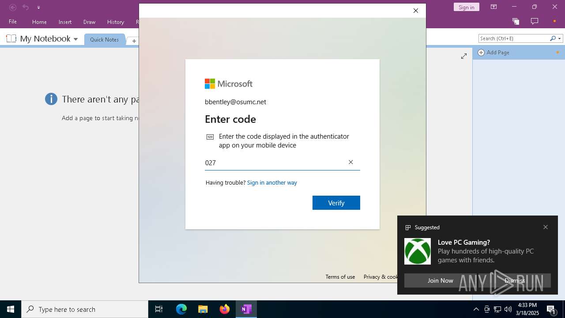Select the Quick Notes section tab

[104, 39]
